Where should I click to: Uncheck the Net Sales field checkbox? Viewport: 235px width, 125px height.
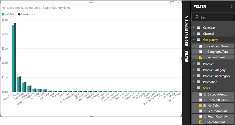(x=201, y=105)
